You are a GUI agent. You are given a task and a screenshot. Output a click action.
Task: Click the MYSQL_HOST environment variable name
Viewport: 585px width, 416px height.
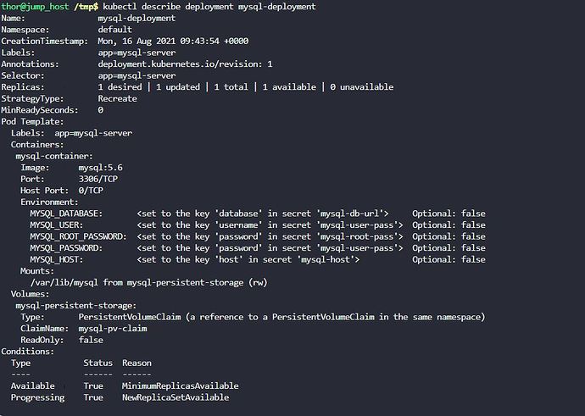pos(57,258)
